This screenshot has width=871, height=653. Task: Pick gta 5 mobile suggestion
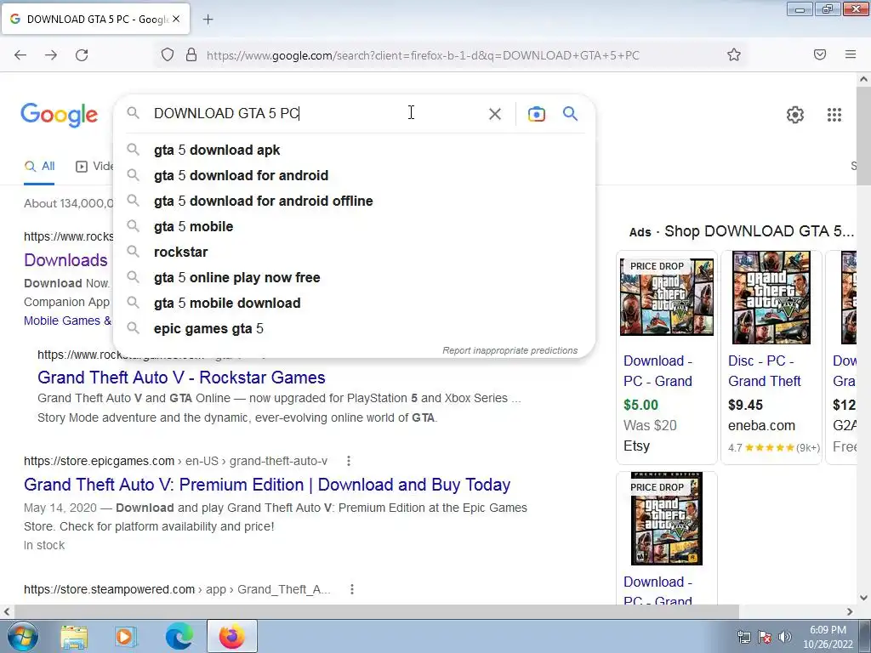point(354,226)
